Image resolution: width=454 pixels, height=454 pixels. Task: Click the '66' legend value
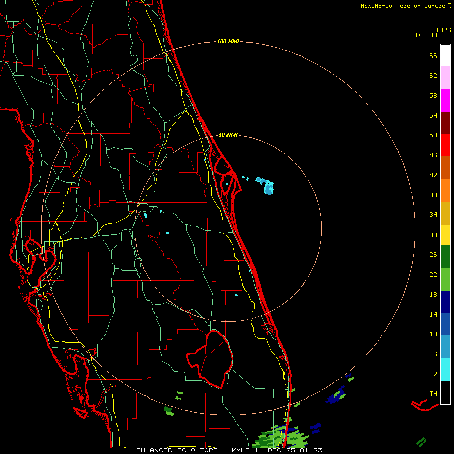[x=433, y=56]
